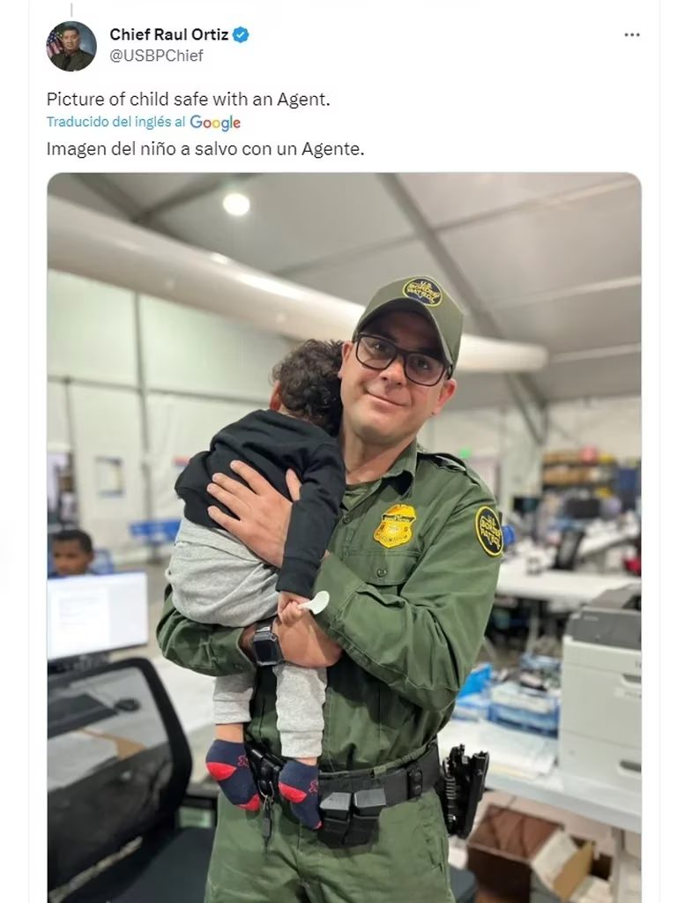Click the computer monitor in the photo
Viewport: 677px width, 903px height.
pyautogui.click(x=97, y=616)
